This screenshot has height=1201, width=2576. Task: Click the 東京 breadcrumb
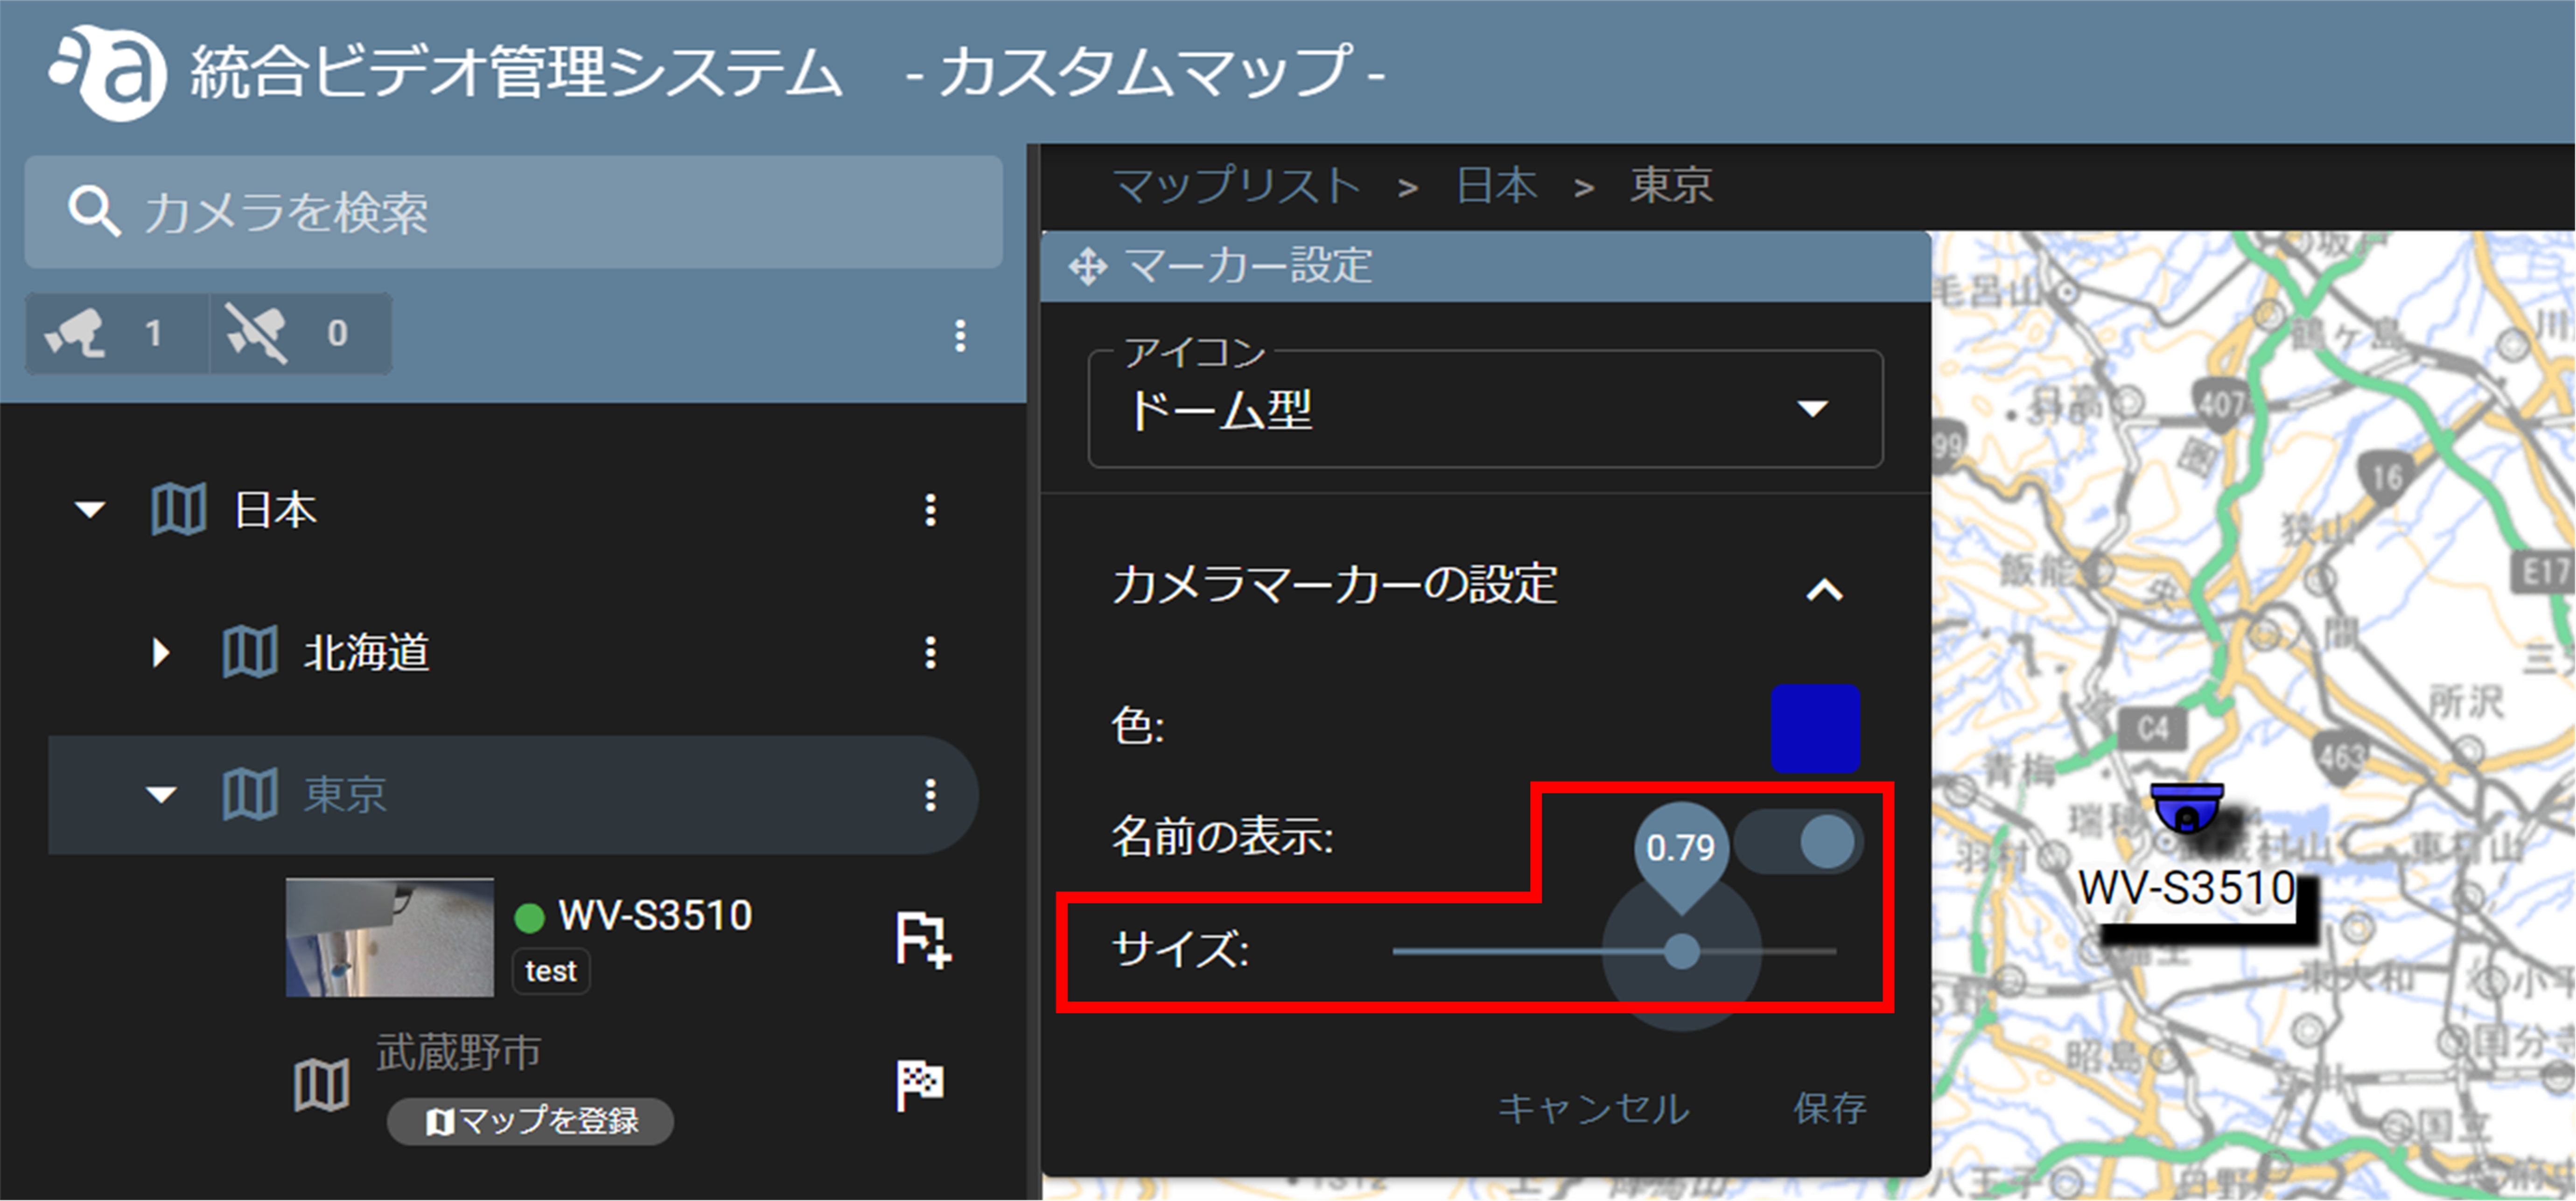1671,186
